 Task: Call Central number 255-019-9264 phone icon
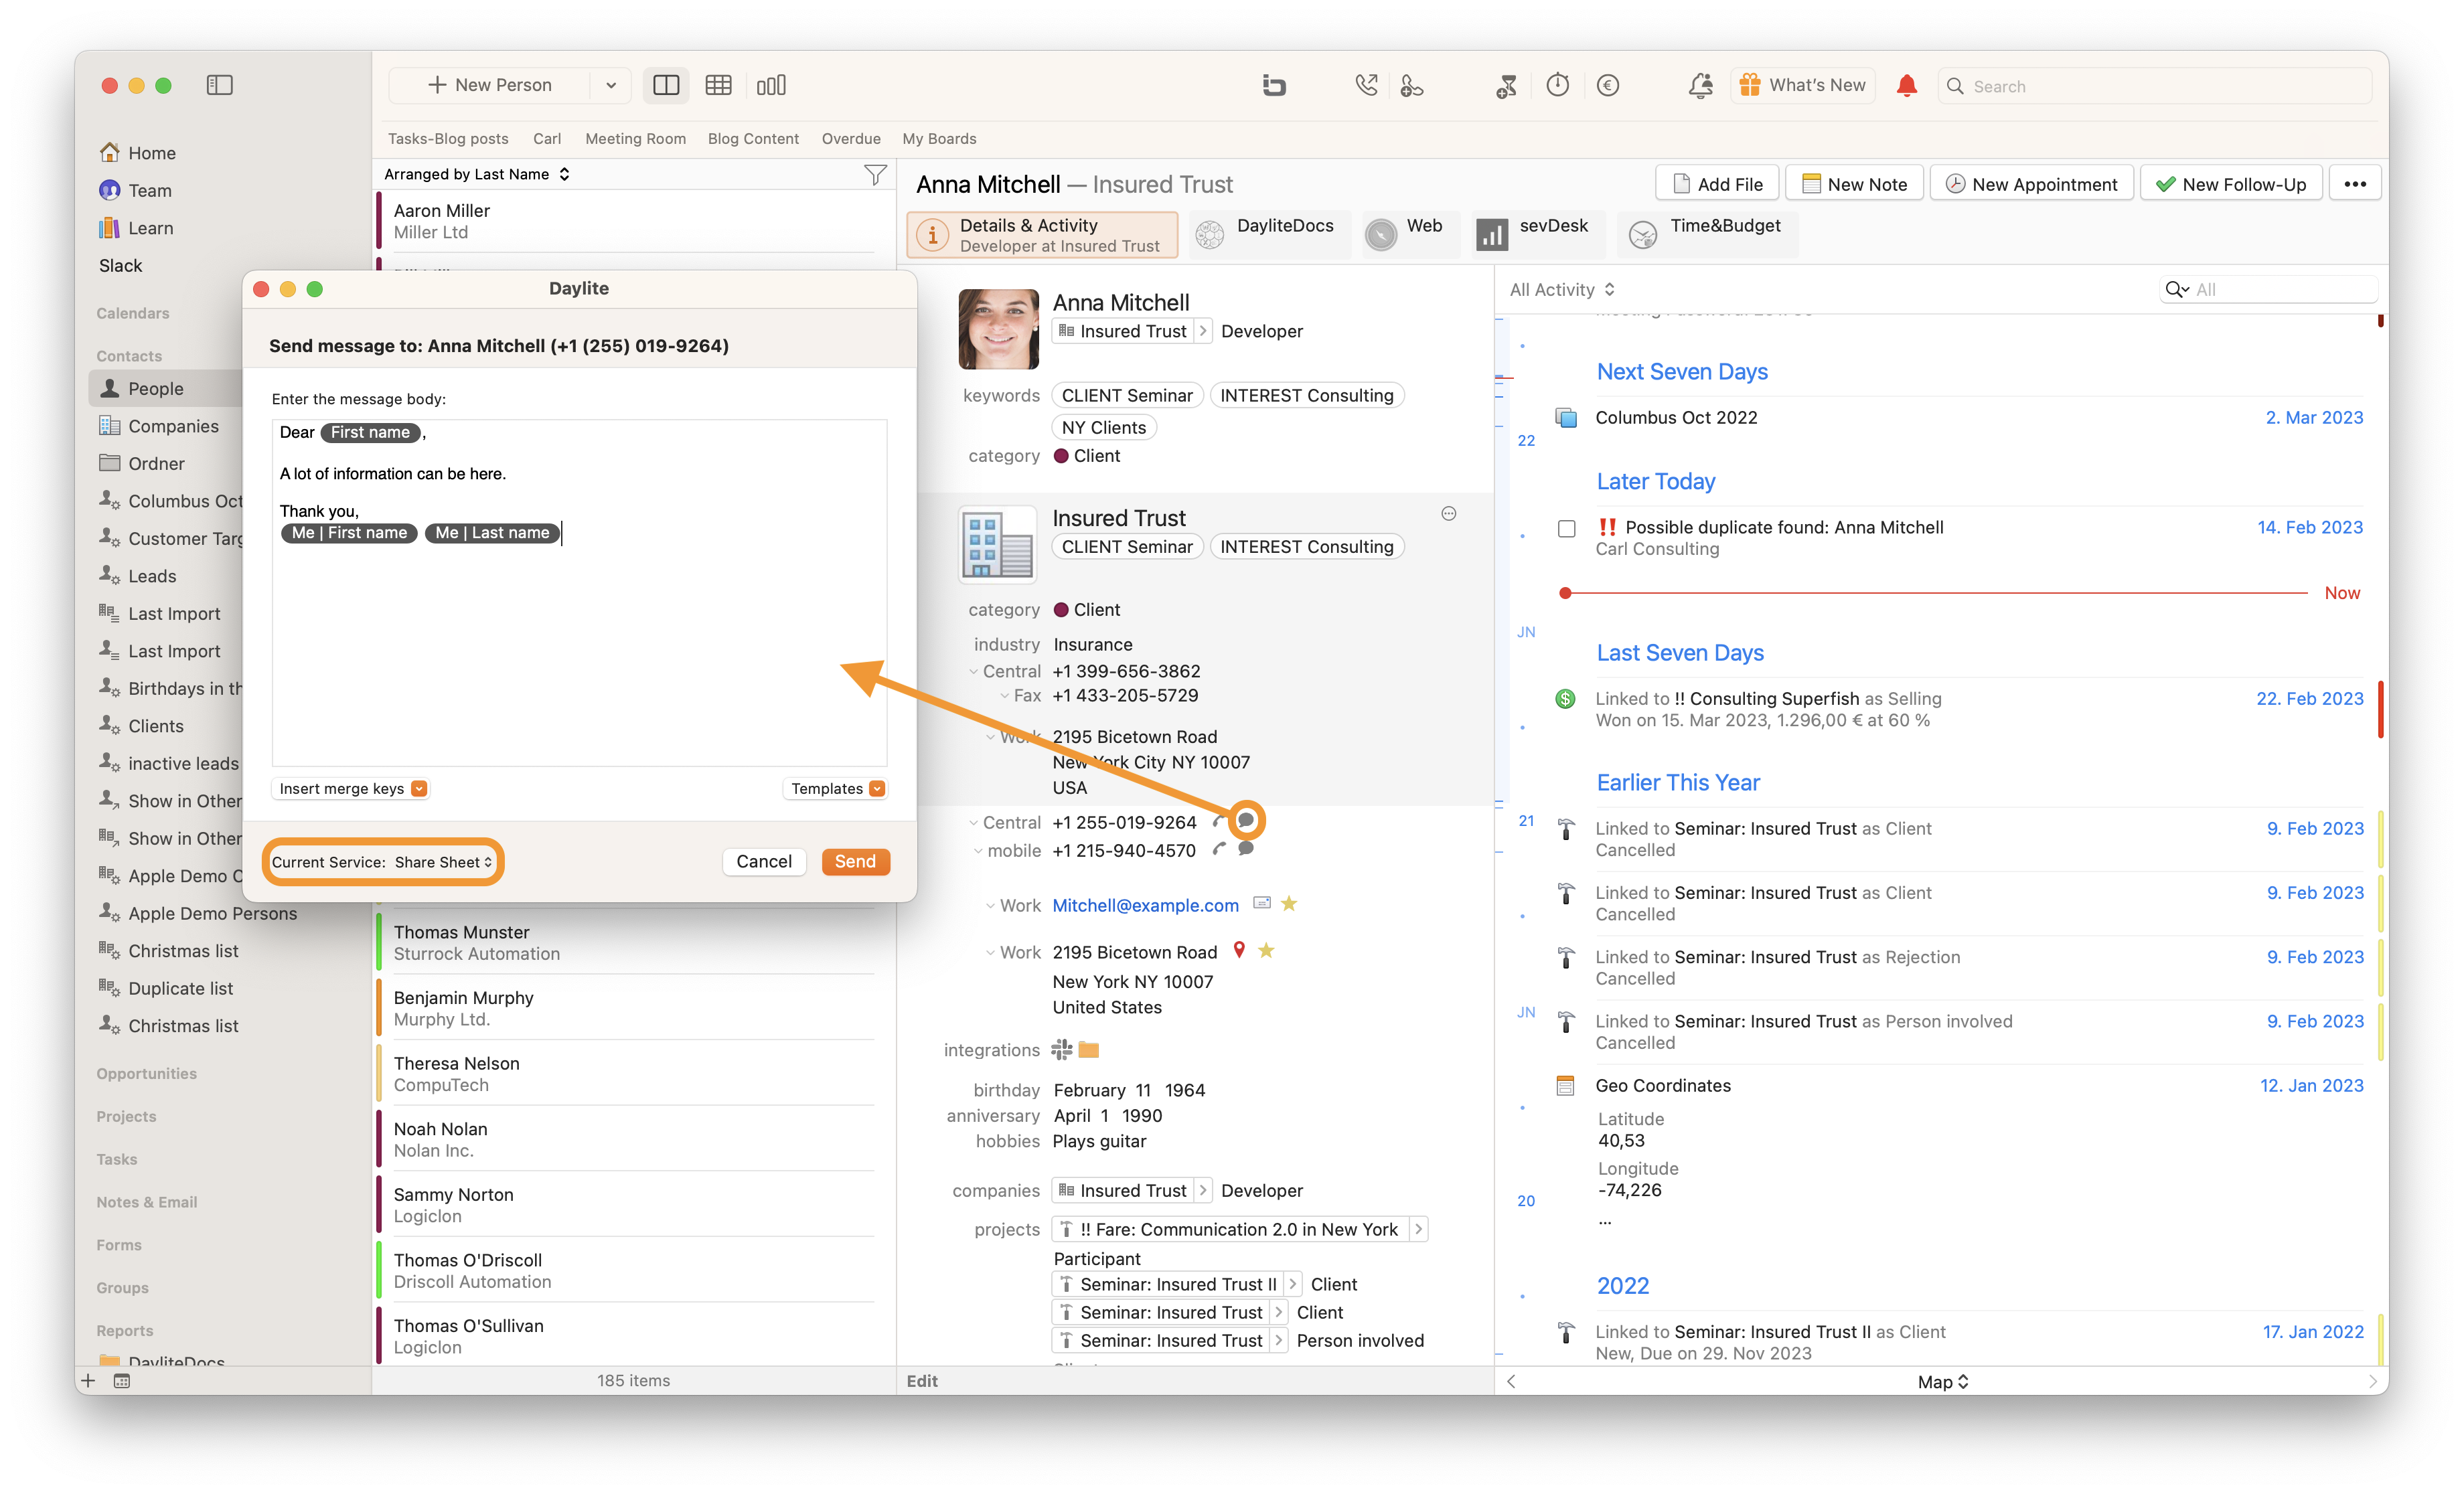point(1218,821)
